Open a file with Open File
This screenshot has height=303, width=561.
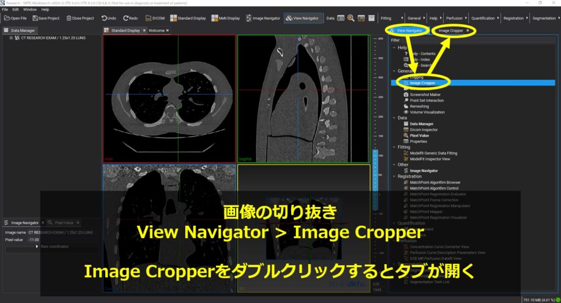(x=15, y=18)
